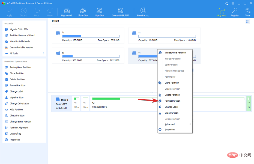Open Partition Recovery Wizard in sidebar
Image resolution: width=254 pixels, height=164 pixels.
coord(22,36)
